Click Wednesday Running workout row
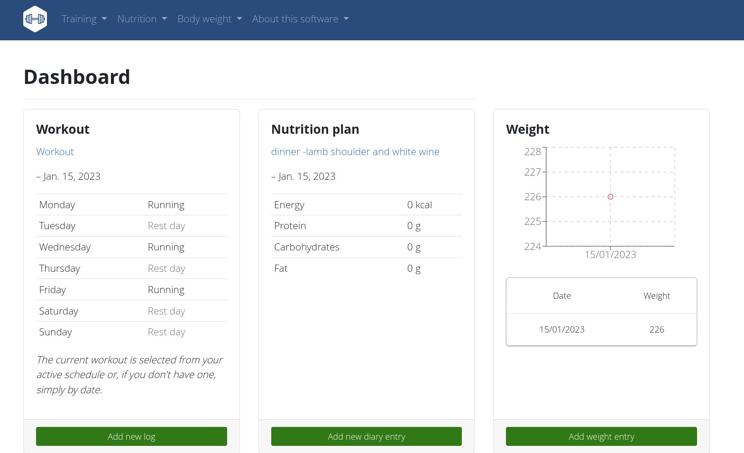The image size is (744, 453). pyautogui.click(x=131, y=247)
